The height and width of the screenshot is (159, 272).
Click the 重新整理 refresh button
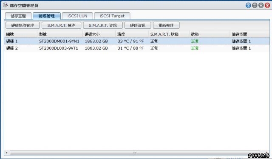[x=166, y=25]
